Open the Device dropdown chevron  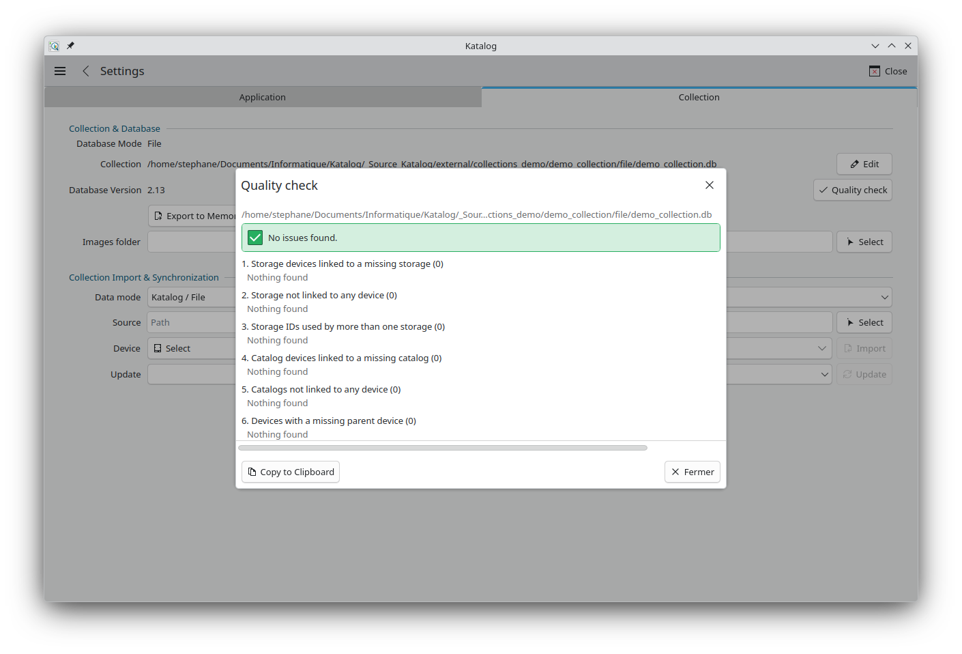coord(821,348)
